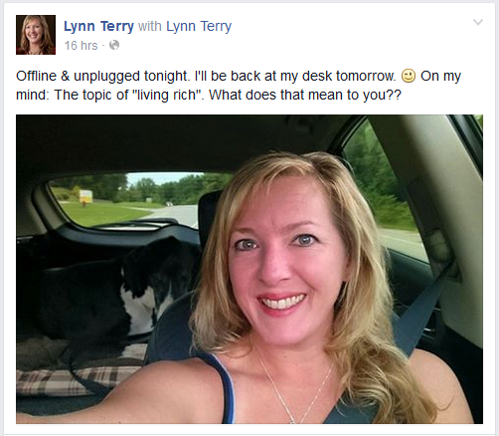The width and height of the screenshot is (499, 436).
Task: Click the plaid dog bed in the photo
Action: 80,373
